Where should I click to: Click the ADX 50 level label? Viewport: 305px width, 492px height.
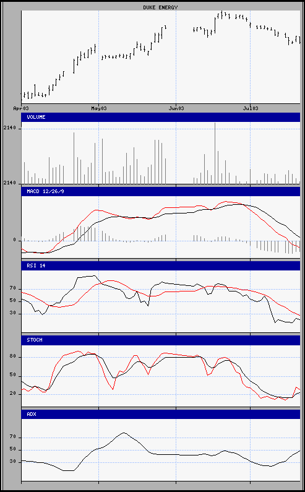tap(12, 450)
